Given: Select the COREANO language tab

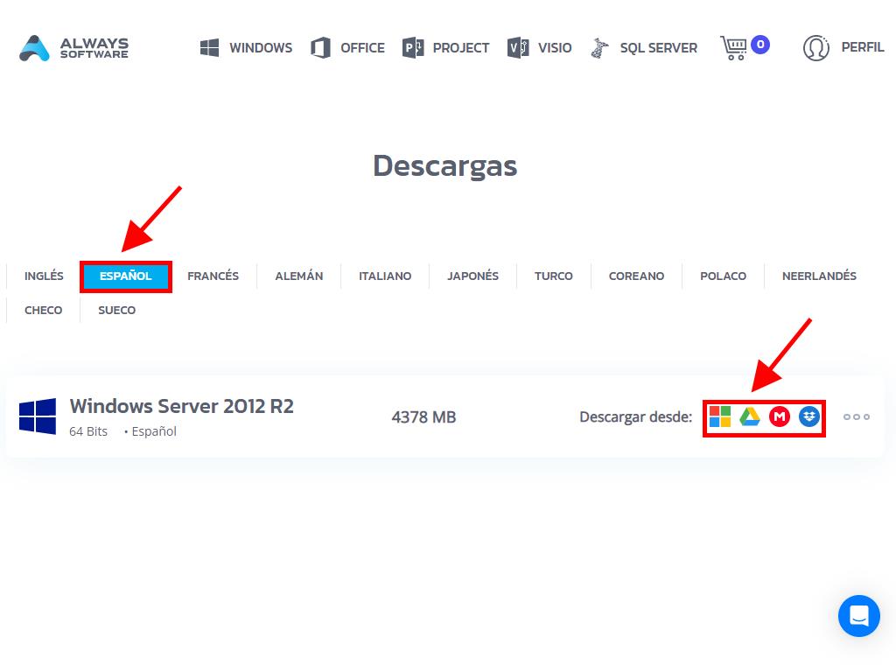Looking at the screenshot, I should [637, 276].
